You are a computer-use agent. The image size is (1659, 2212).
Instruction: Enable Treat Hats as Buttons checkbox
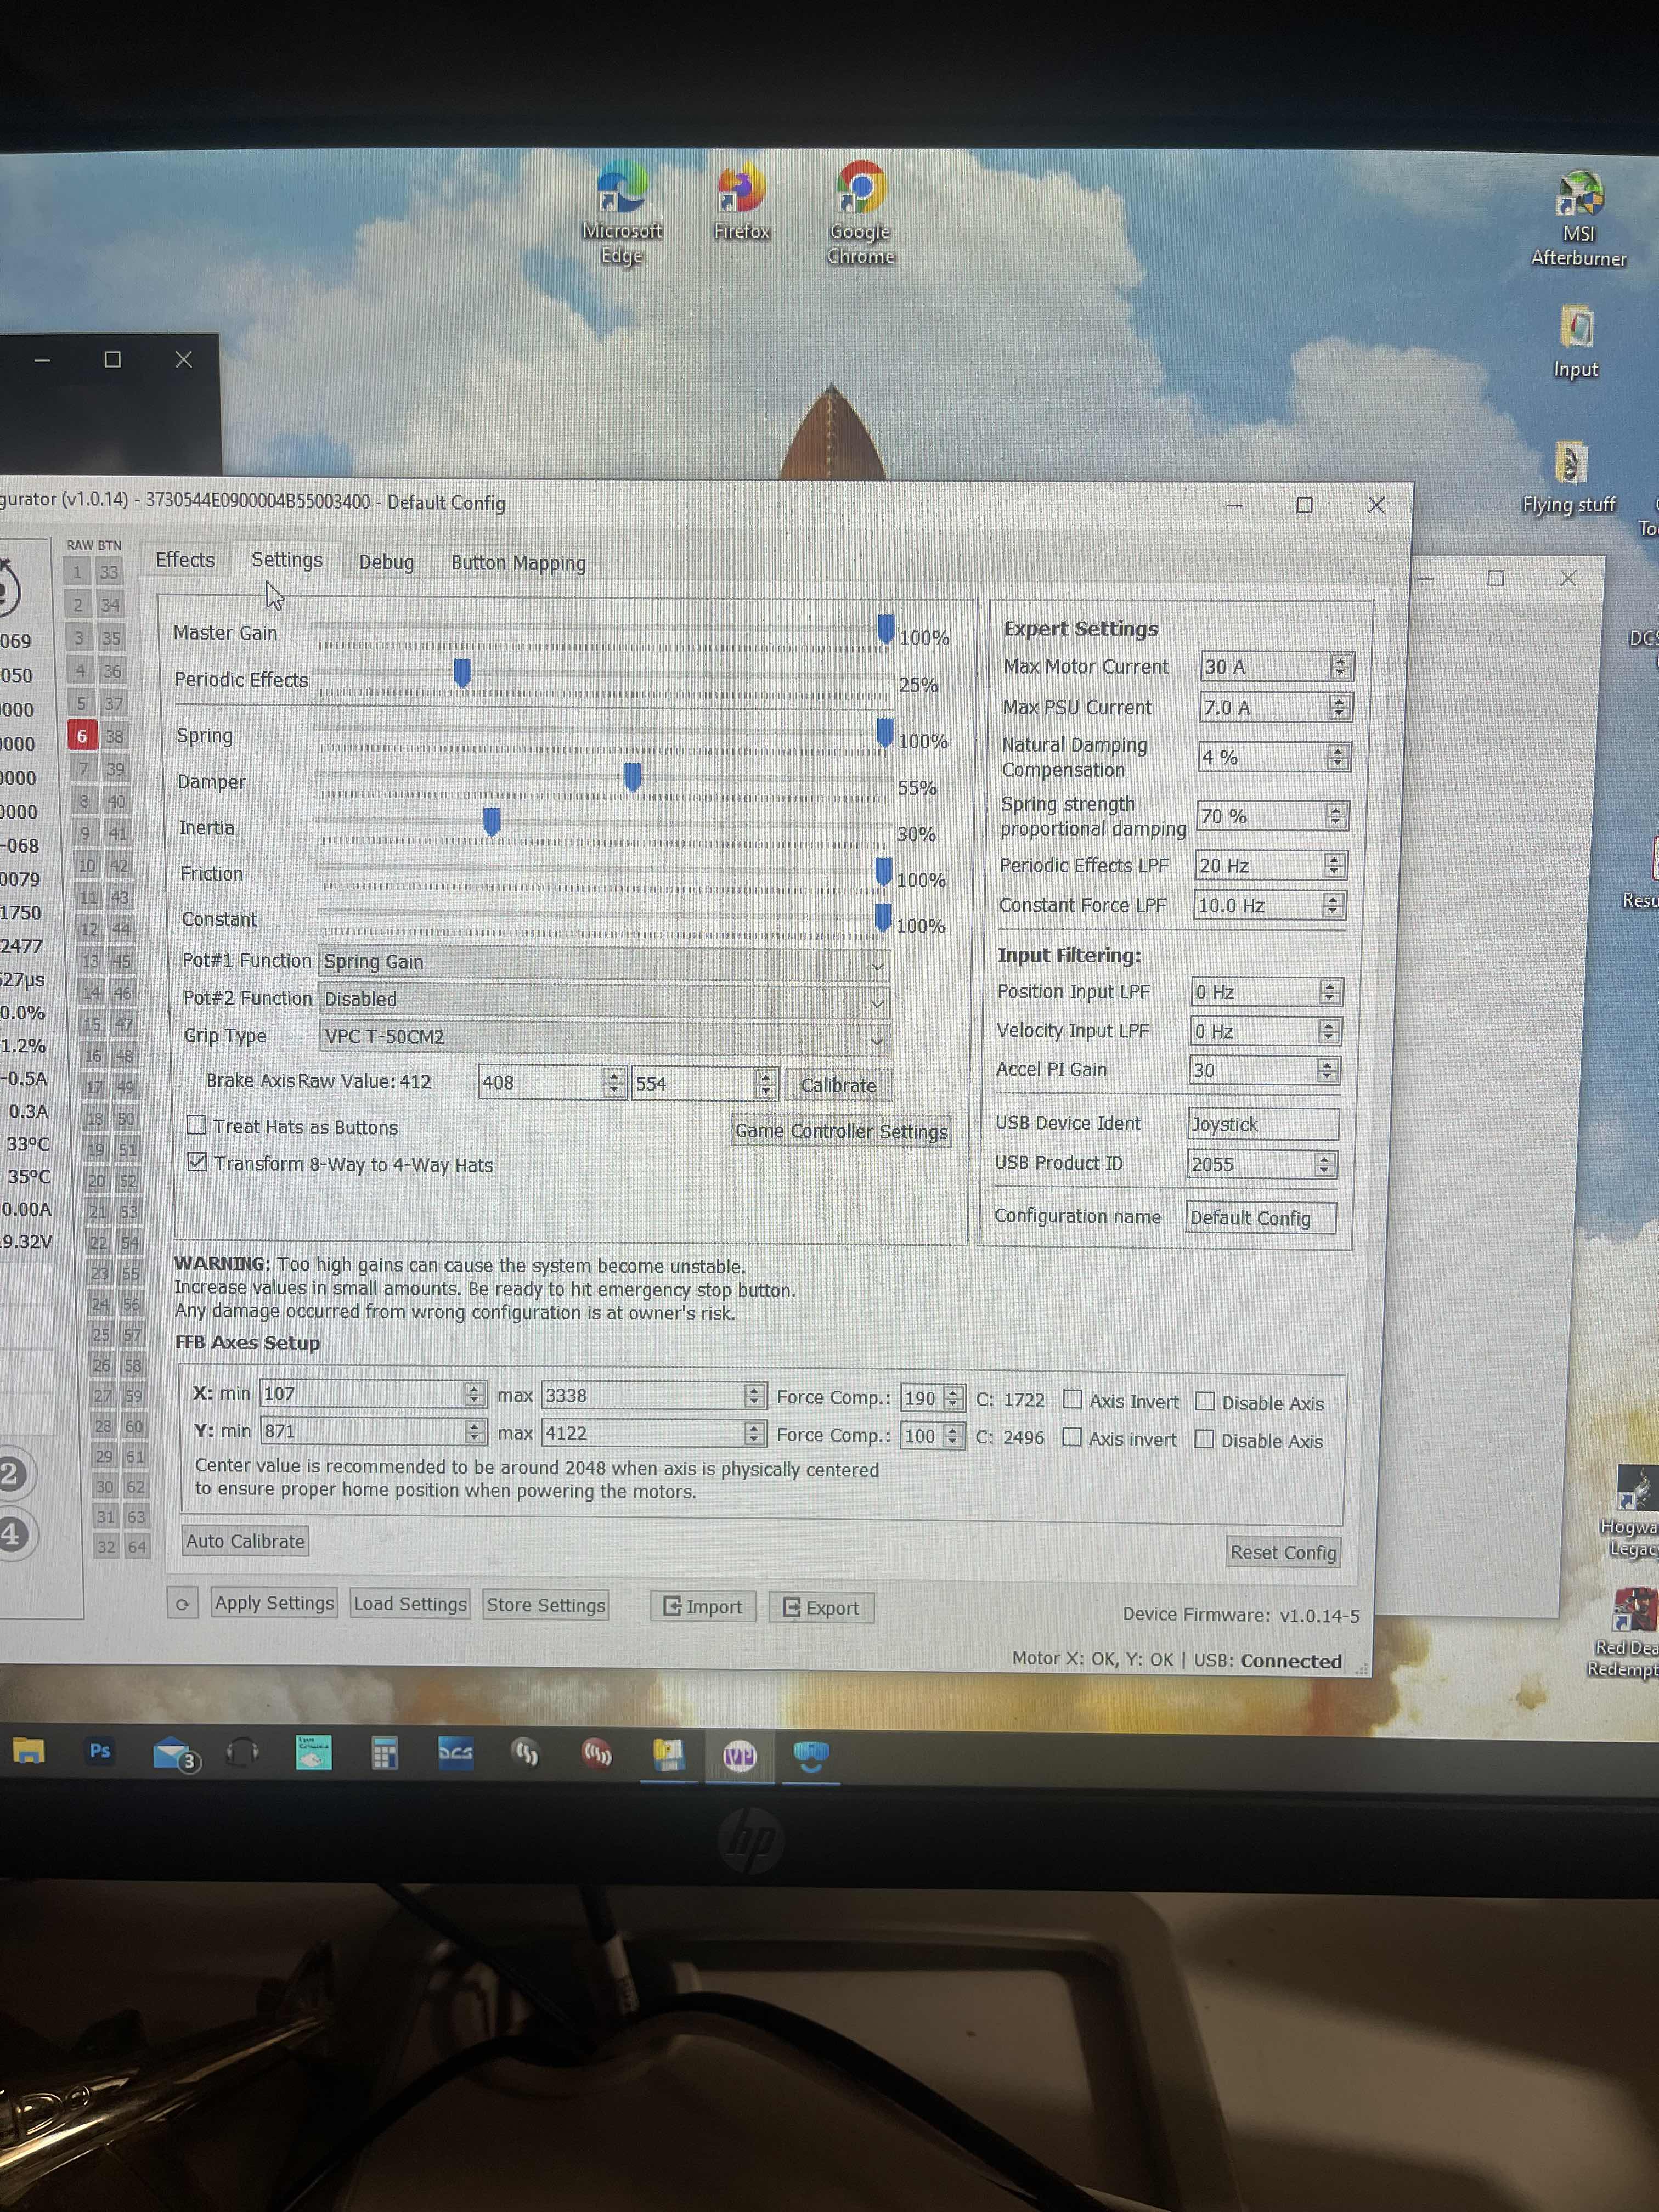(x=197, y=1125)
